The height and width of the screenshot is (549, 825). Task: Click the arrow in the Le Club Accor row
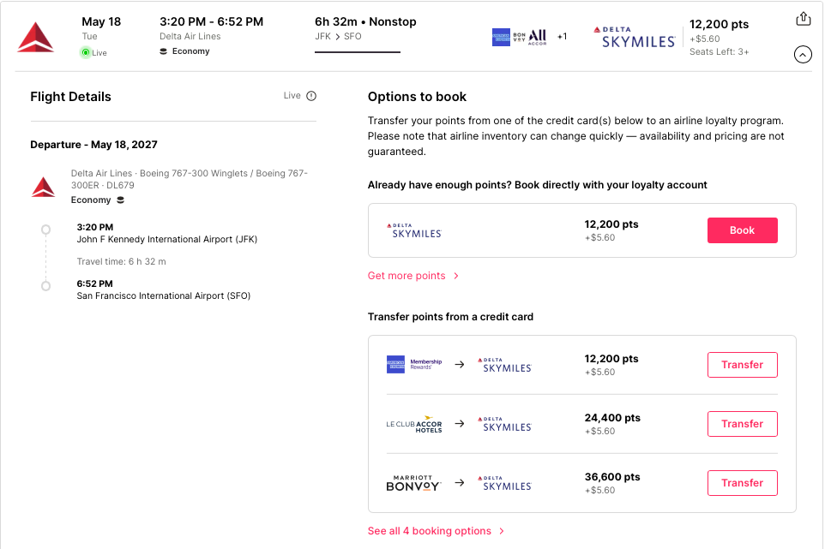click(x=460, y=423)
